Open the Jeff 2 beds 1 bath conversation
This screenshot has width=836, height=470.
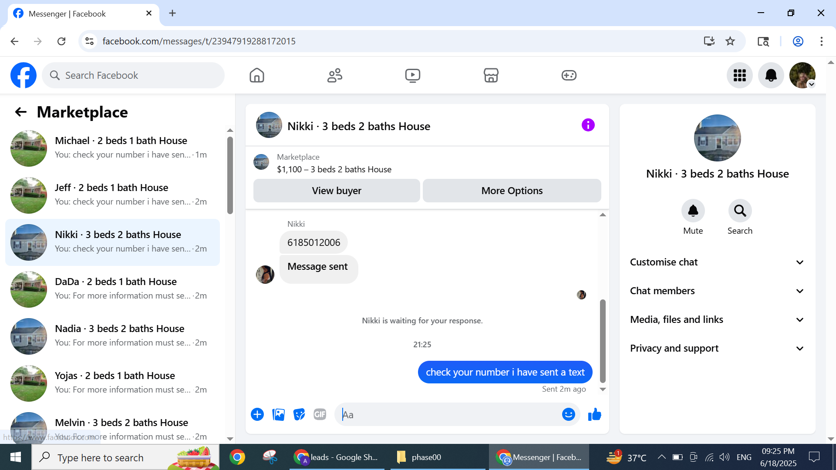(112, 195)
